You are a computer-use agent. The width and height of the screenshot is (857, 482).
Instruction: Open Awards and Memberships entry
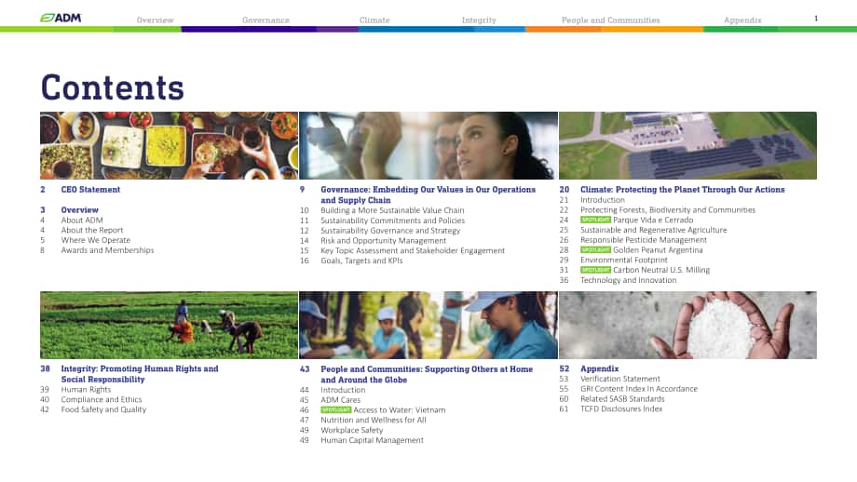click(107, 250)
